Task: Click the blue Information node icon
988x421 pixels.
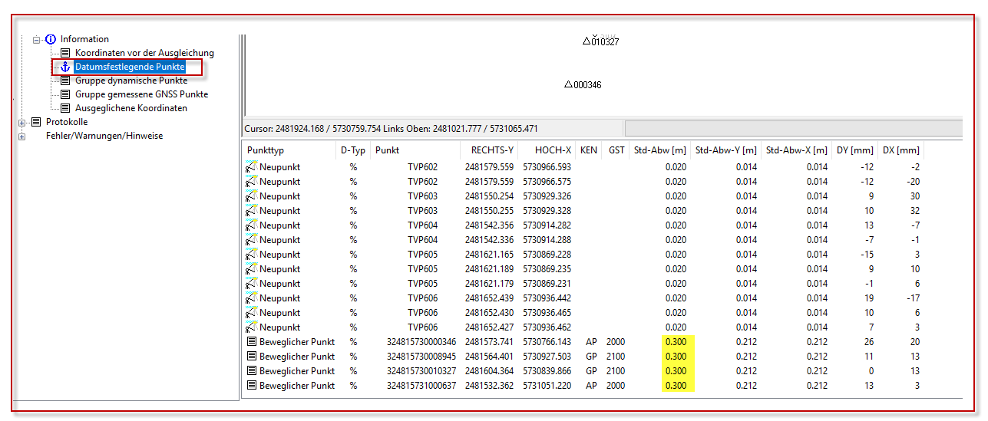Action: coord(51,39)
